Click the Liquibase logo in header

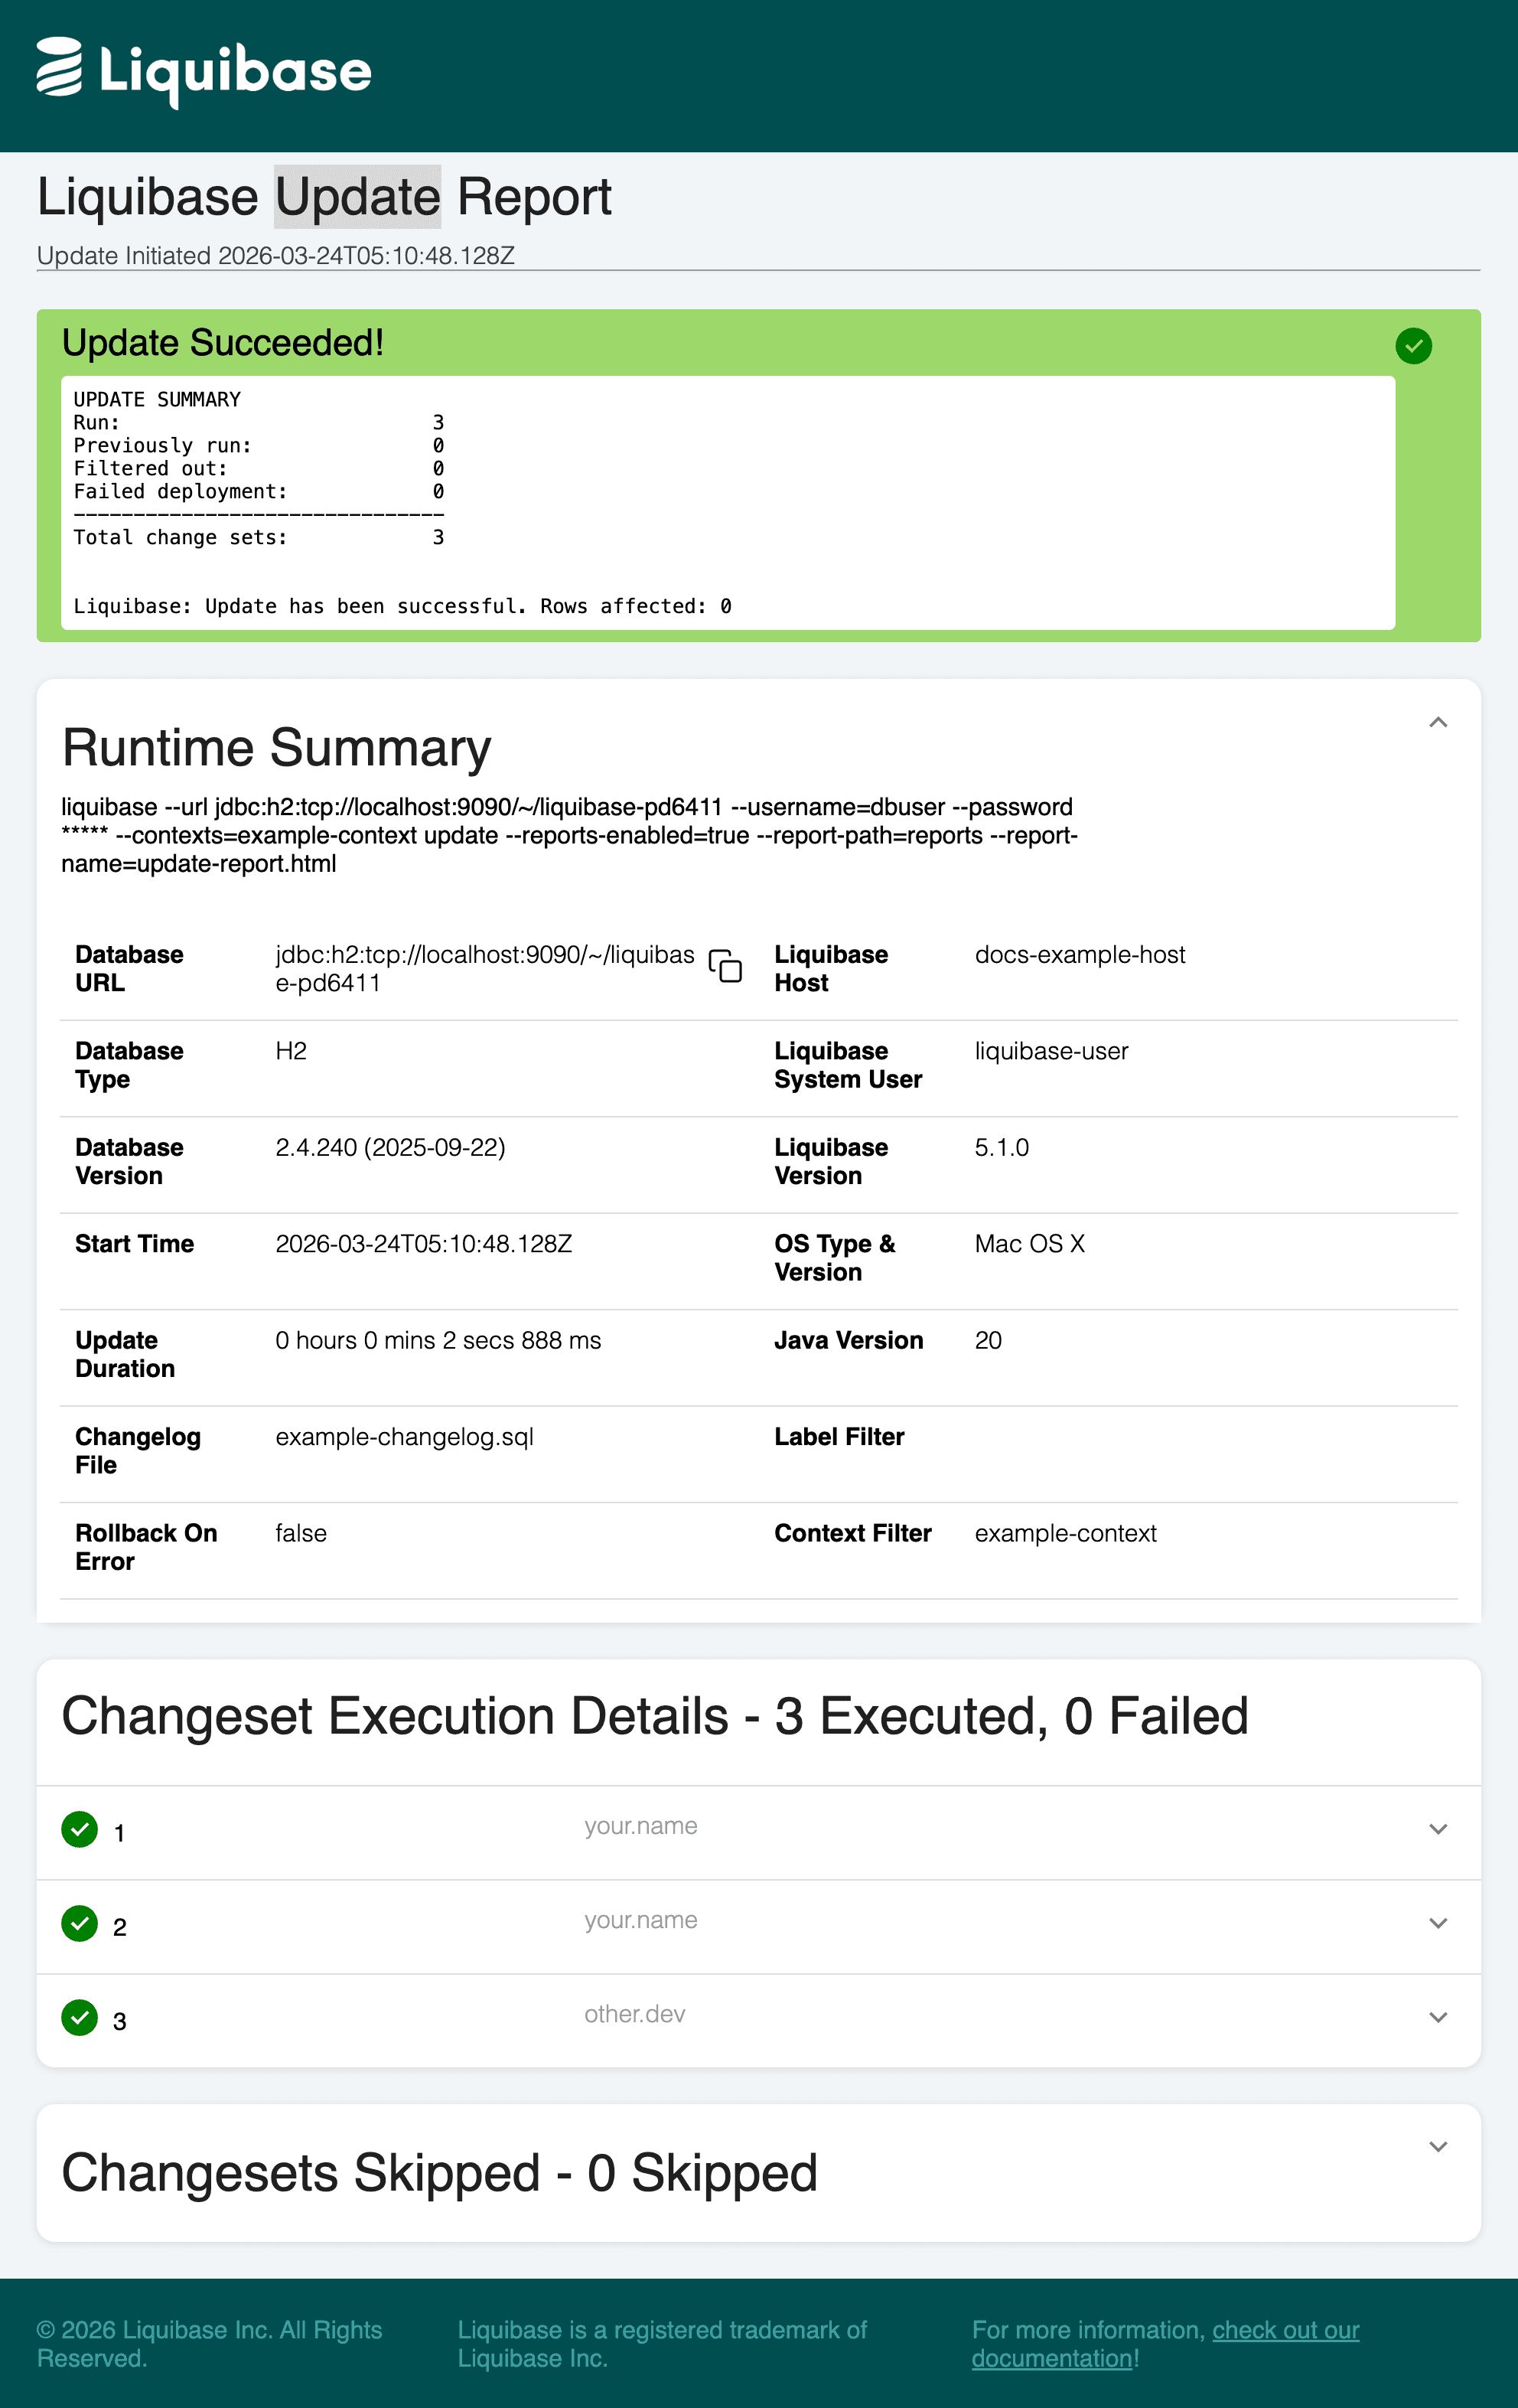coord(204,72)
